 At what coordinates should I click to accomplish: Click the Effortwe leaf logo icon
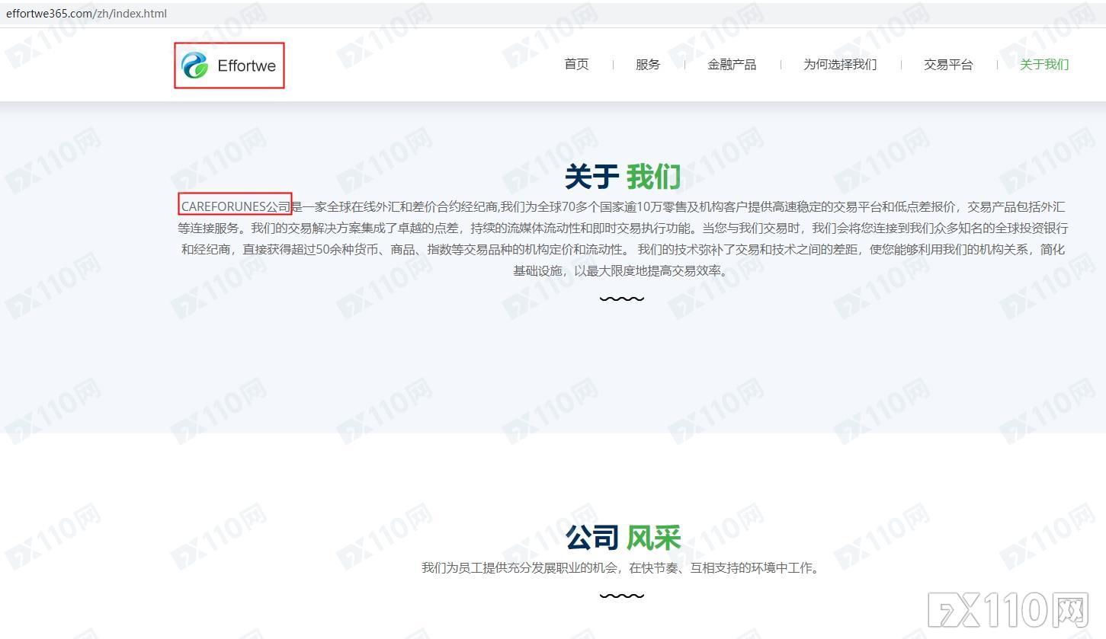[x=195, y=65]
